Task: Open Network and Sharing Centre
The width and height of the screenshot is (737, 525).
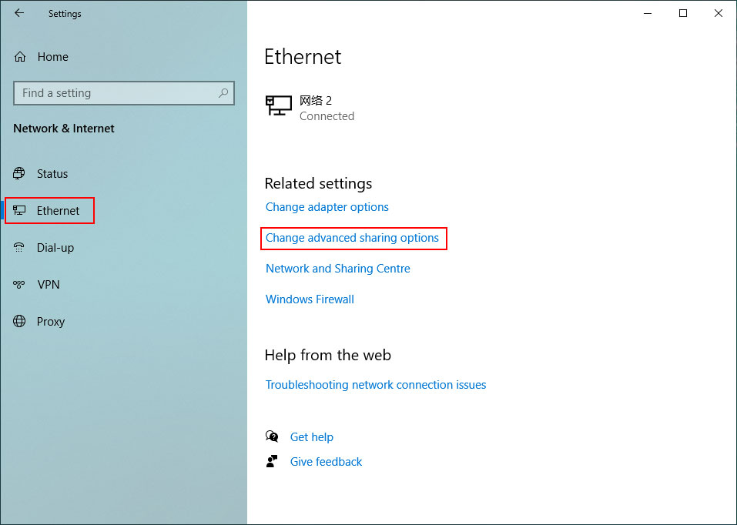Action: click(337, 268)
